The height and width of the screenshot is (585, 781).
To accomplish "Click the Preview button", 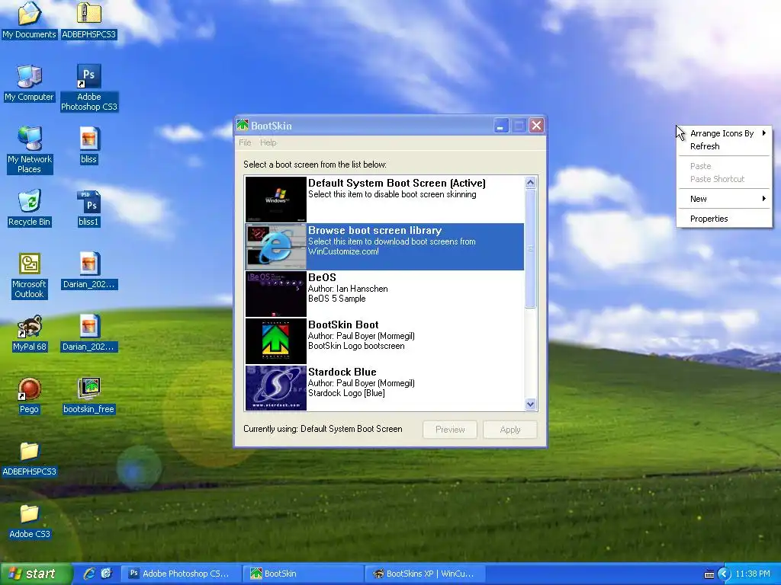I will [450, 430].
